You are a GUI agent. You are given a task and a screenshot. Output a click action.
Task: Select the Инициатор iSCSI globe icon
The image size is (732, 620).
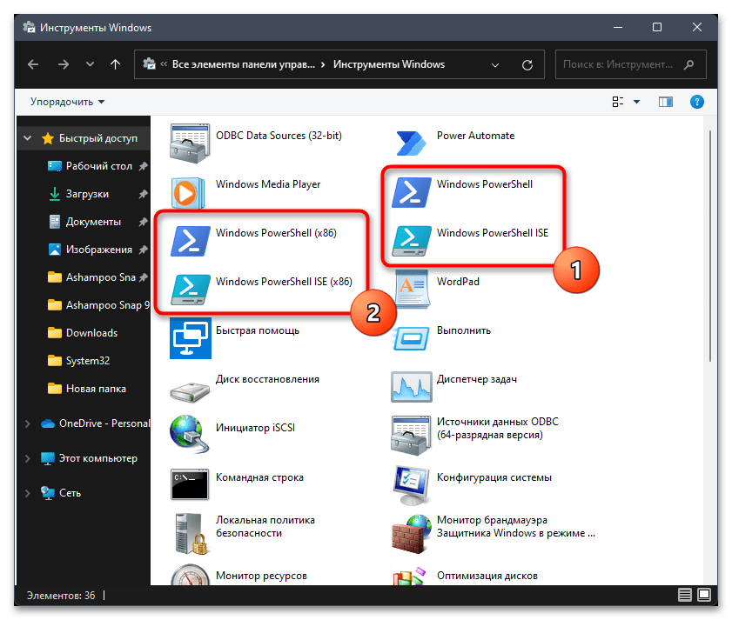pos(189,434)
